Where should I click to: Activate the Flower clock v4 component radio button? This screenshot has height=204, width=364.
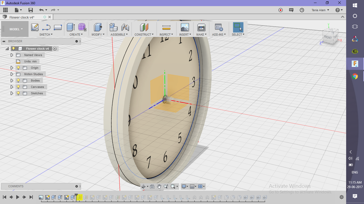pyautogui.click(x=55, y=49)
